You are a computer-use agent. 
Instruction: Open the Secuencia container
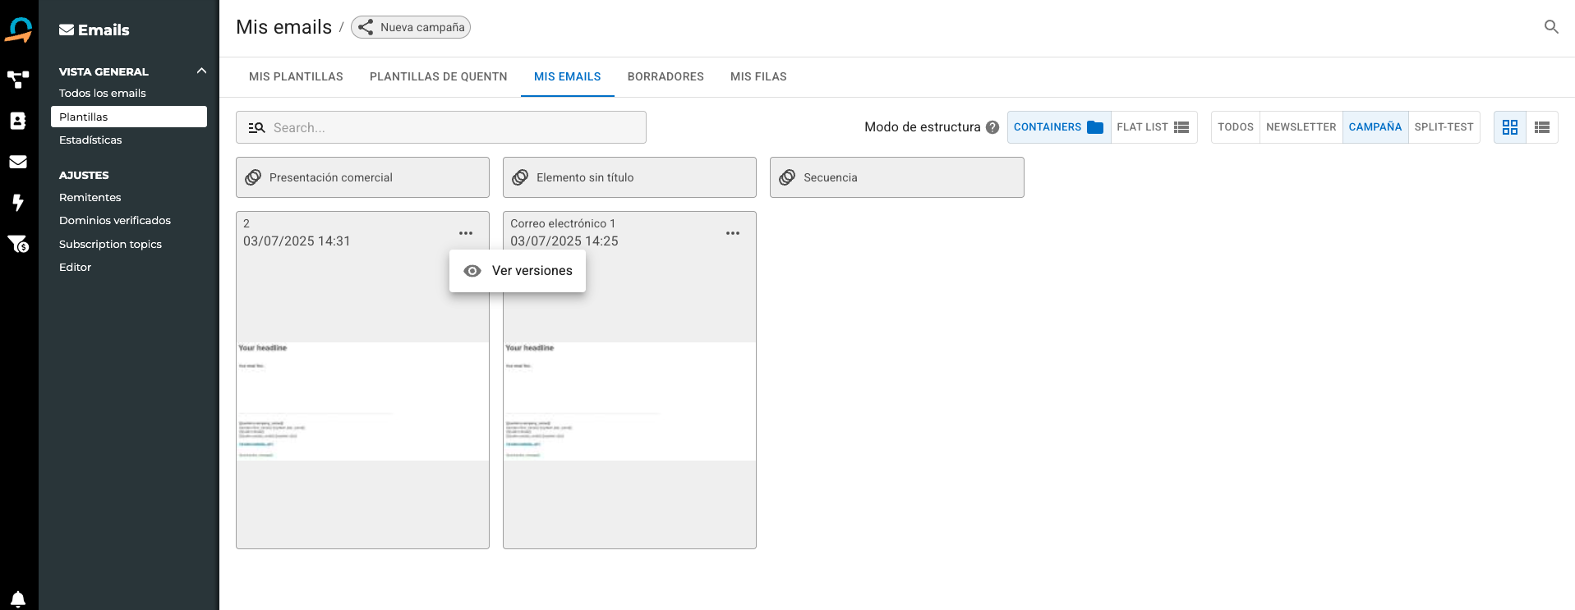897,177
